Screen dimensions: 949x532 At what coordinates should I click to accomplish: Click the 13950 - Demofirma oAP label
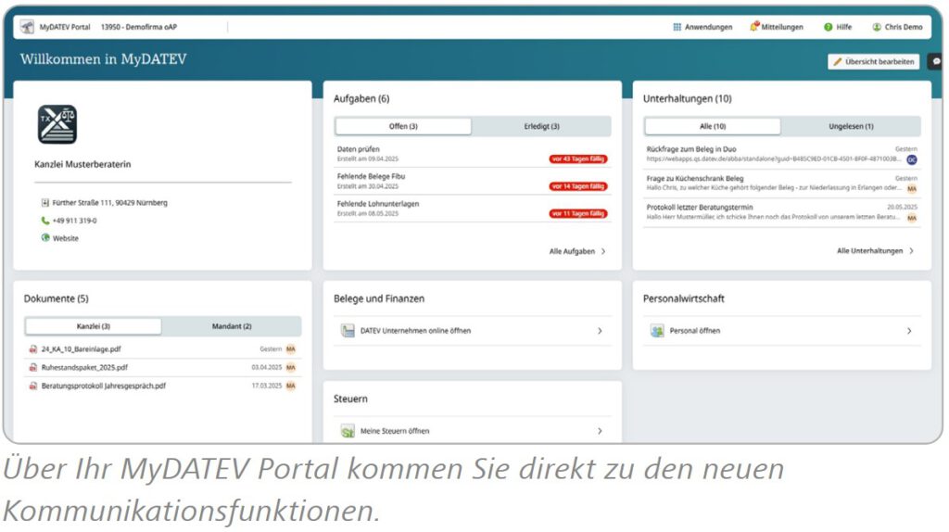pyautogui.click(x=139, y=27)
